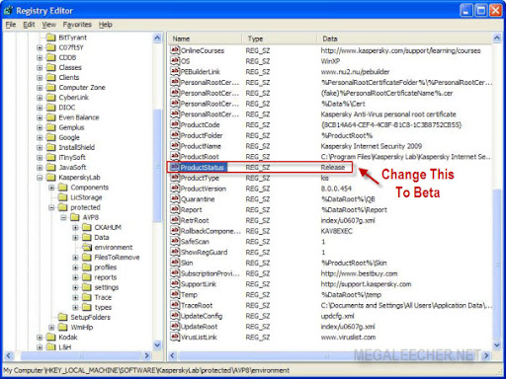
Task: Click the open environment folder icon
Action: coord(87,247)
